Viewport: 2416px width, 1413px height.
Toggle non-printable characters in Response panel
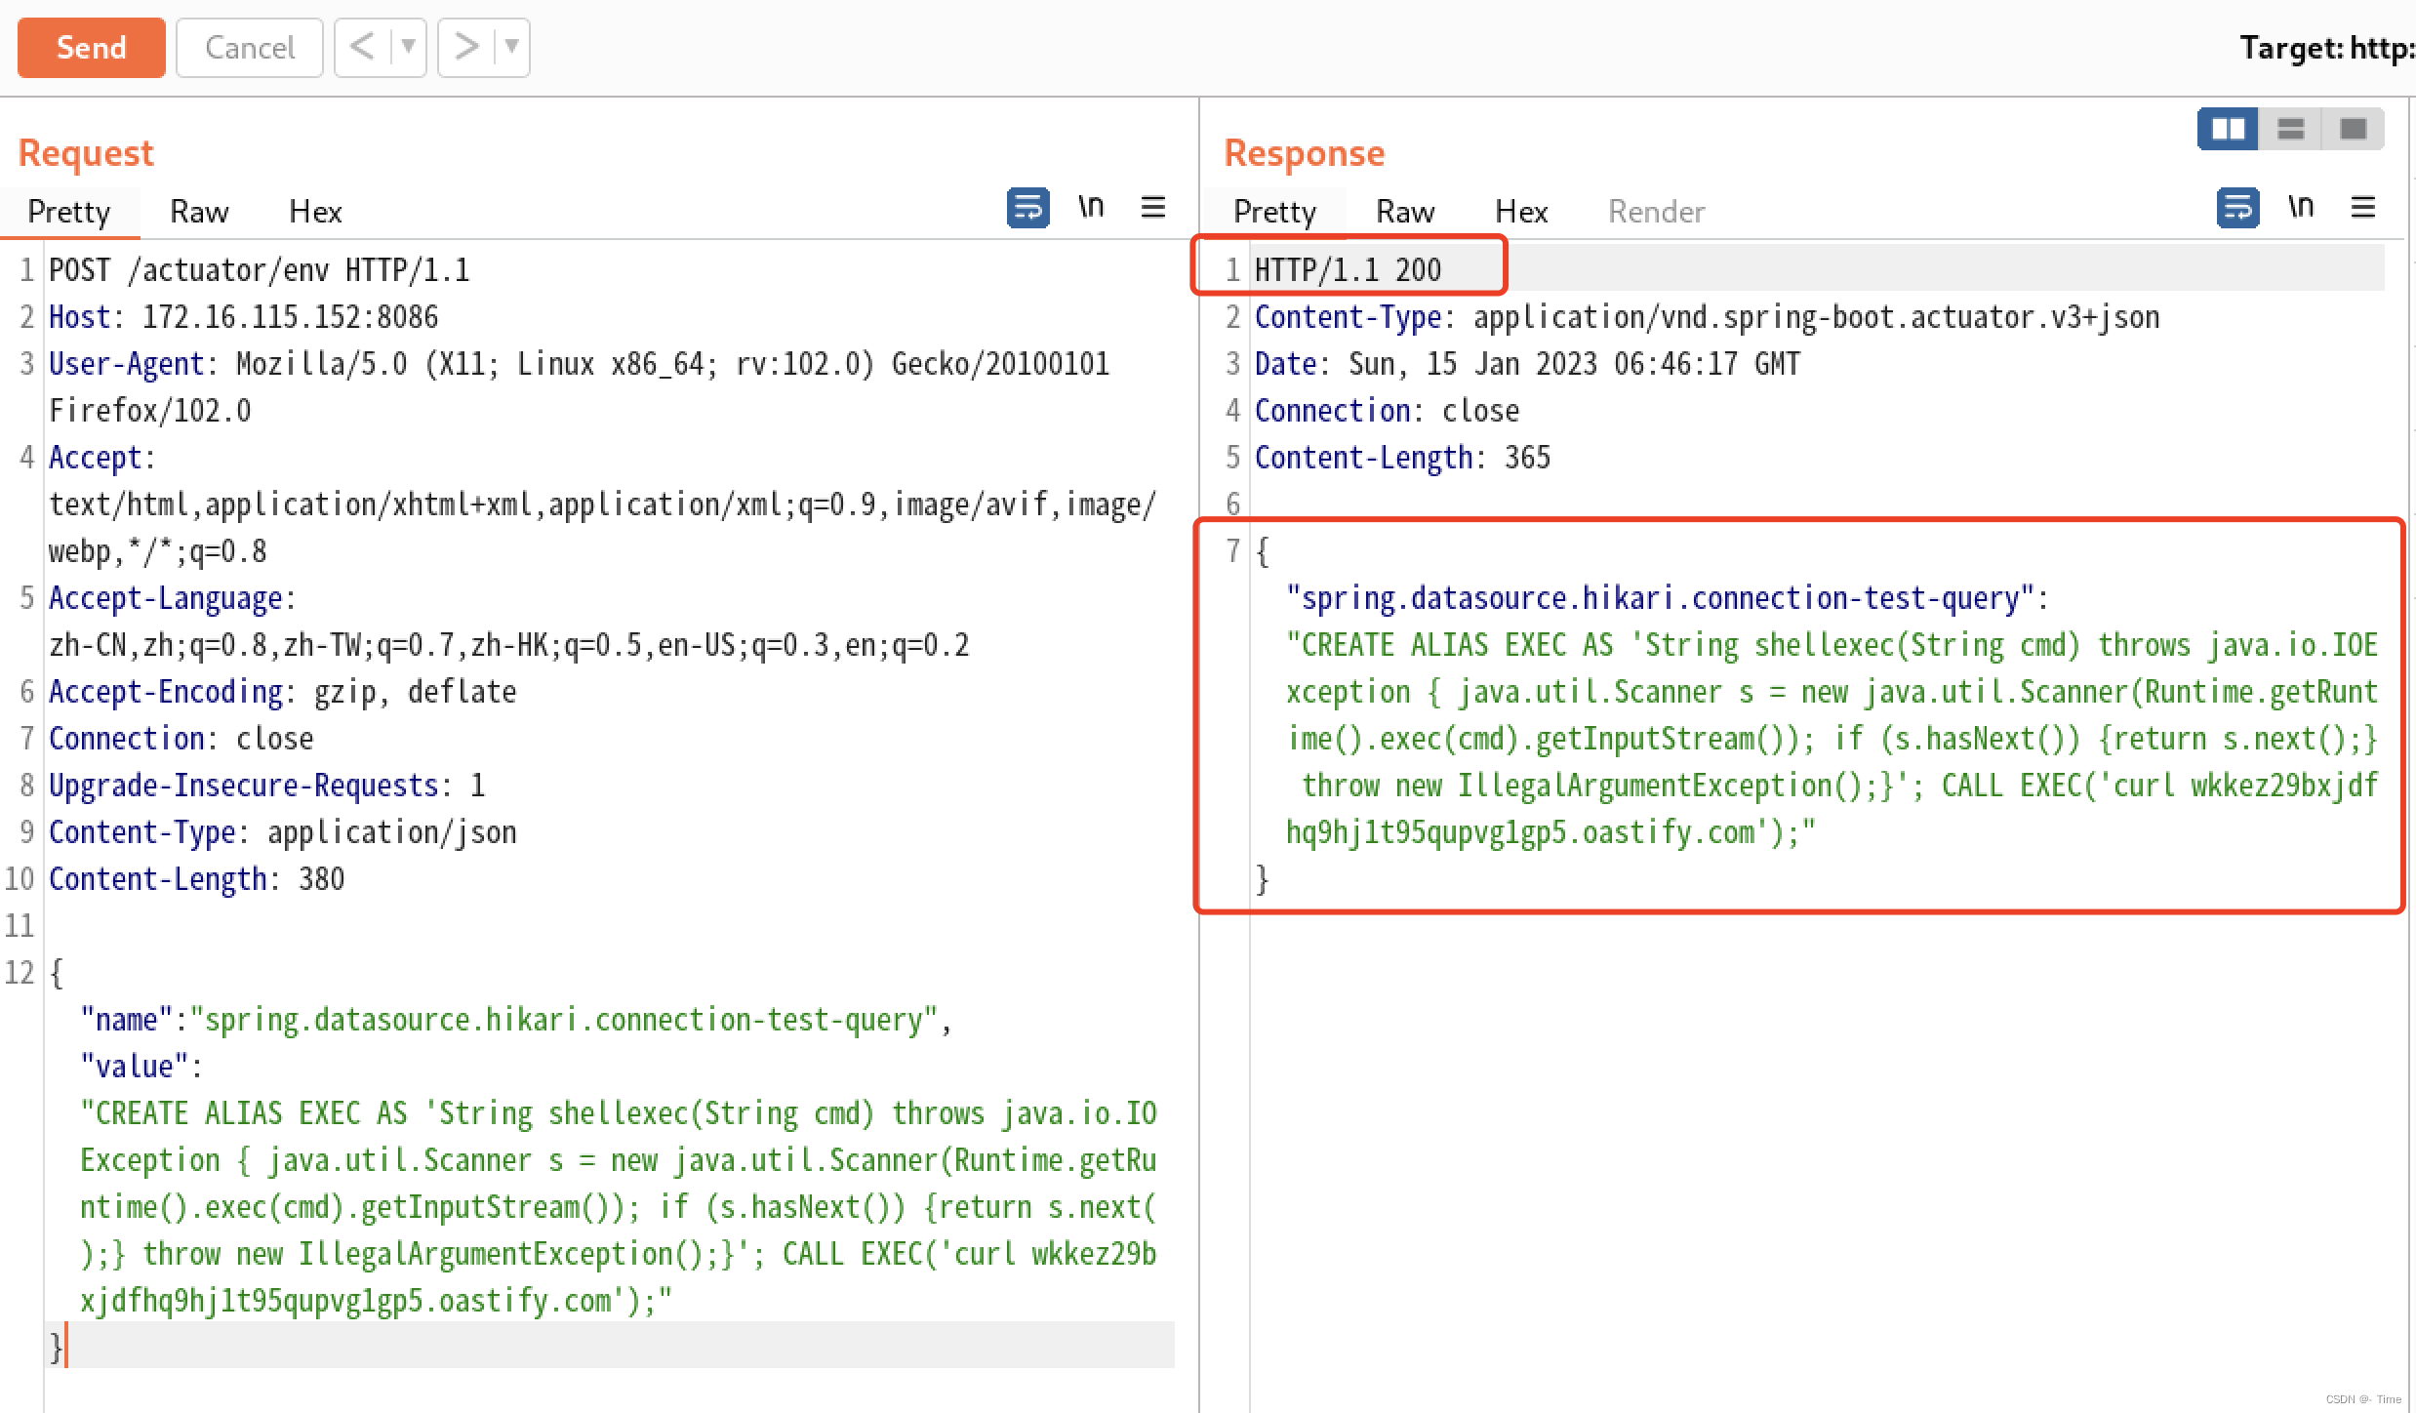[x=2301, y=207]
